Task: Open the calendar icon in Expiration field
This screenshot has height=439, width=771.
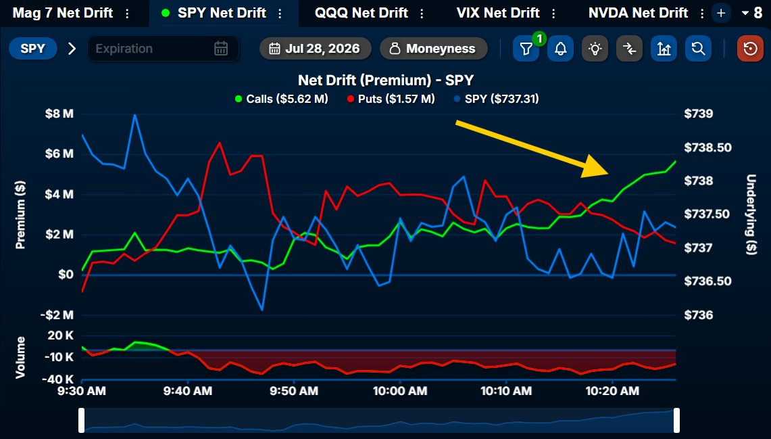Action: pos(221,49)
